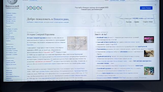Open the 'Порталы' link
Screen dimensions: 163x92
tap(129, 22)
